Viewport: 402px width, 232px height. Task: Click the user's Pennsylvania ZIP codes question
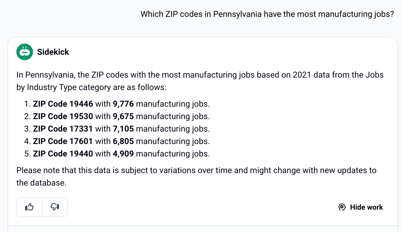tap(267, 14)
